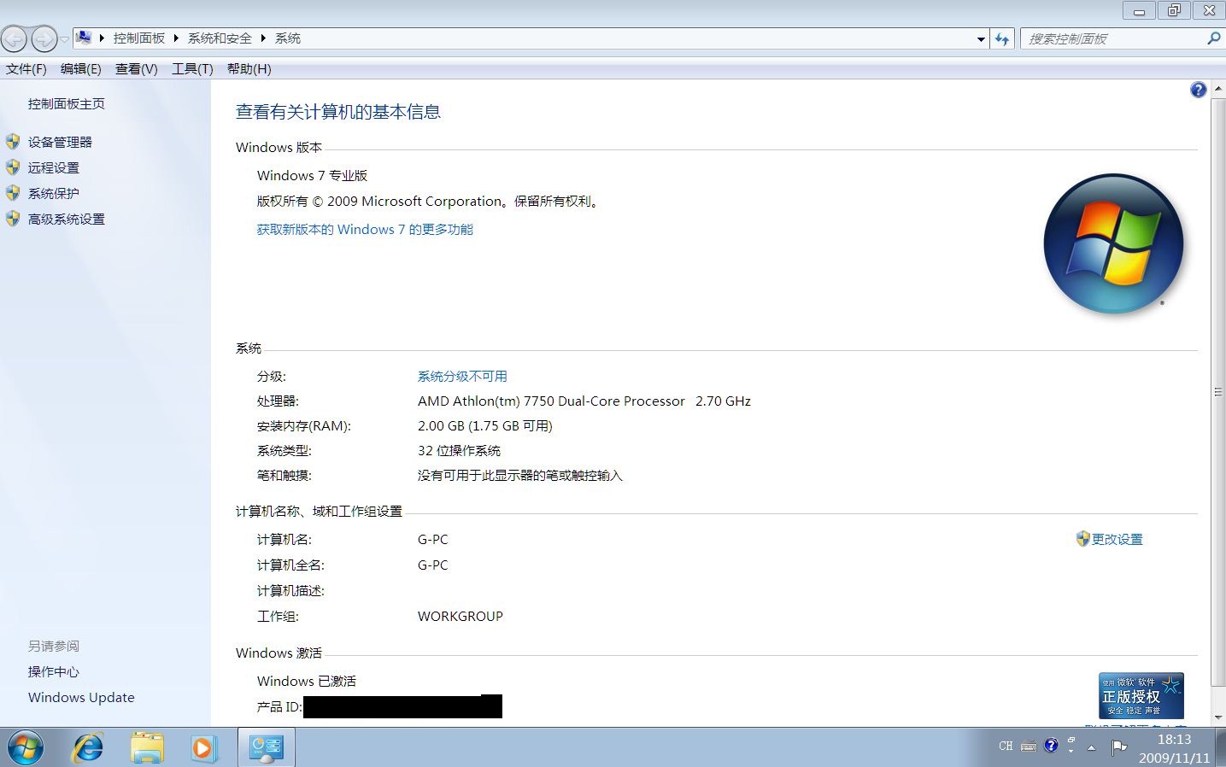Open the 系统保护 system protection link
This screenshot has height=767, width=1226.
tap(53, 194)
